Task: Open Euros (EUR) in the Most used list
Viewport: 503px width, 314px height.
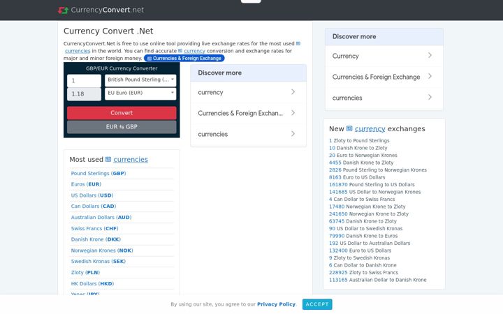Action: point(86,184)
